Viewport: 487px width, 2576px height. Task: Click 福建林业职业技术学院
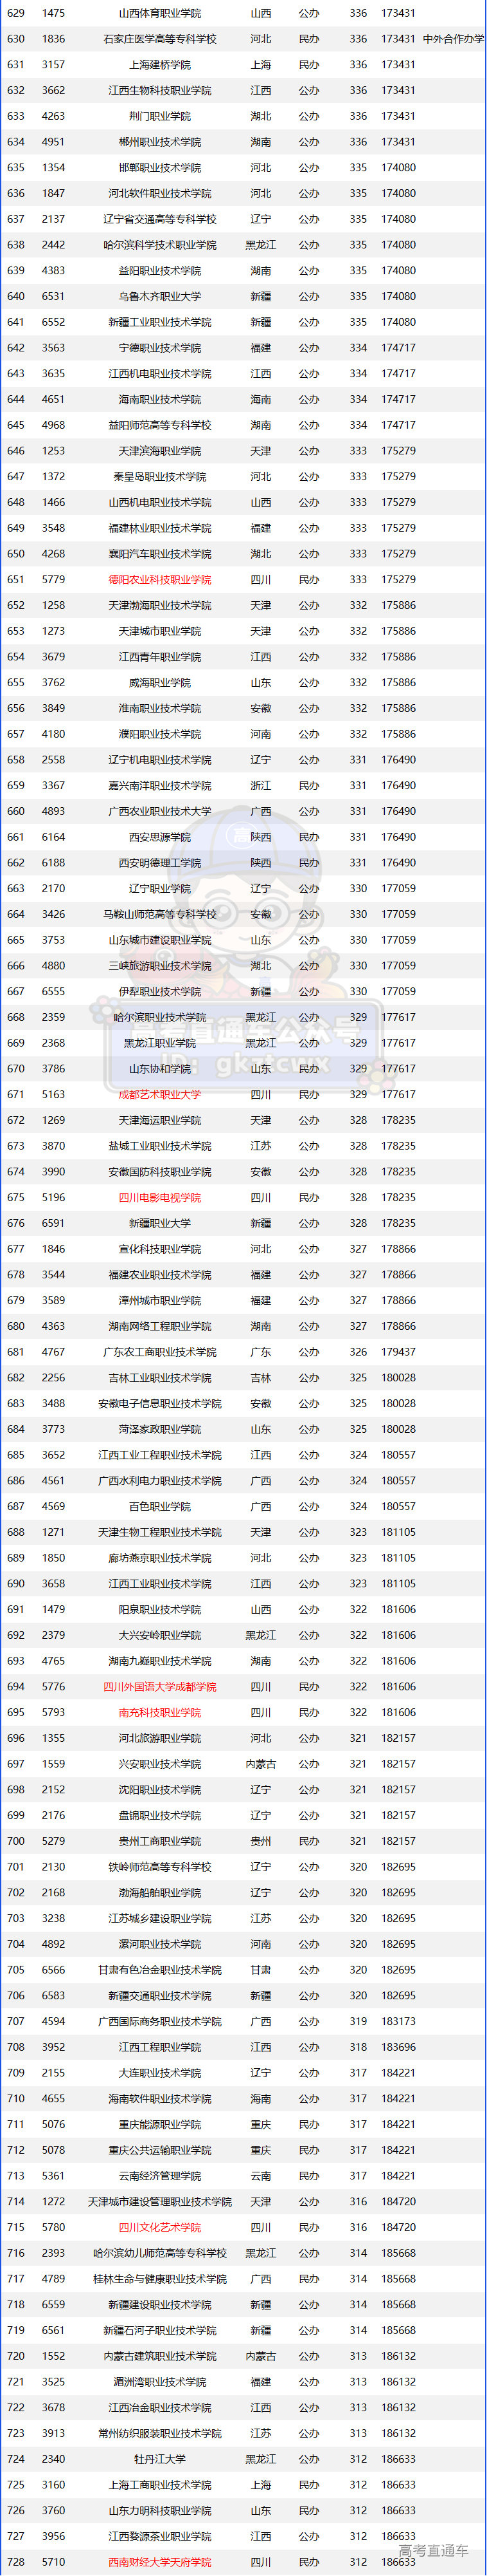(160, 528)
